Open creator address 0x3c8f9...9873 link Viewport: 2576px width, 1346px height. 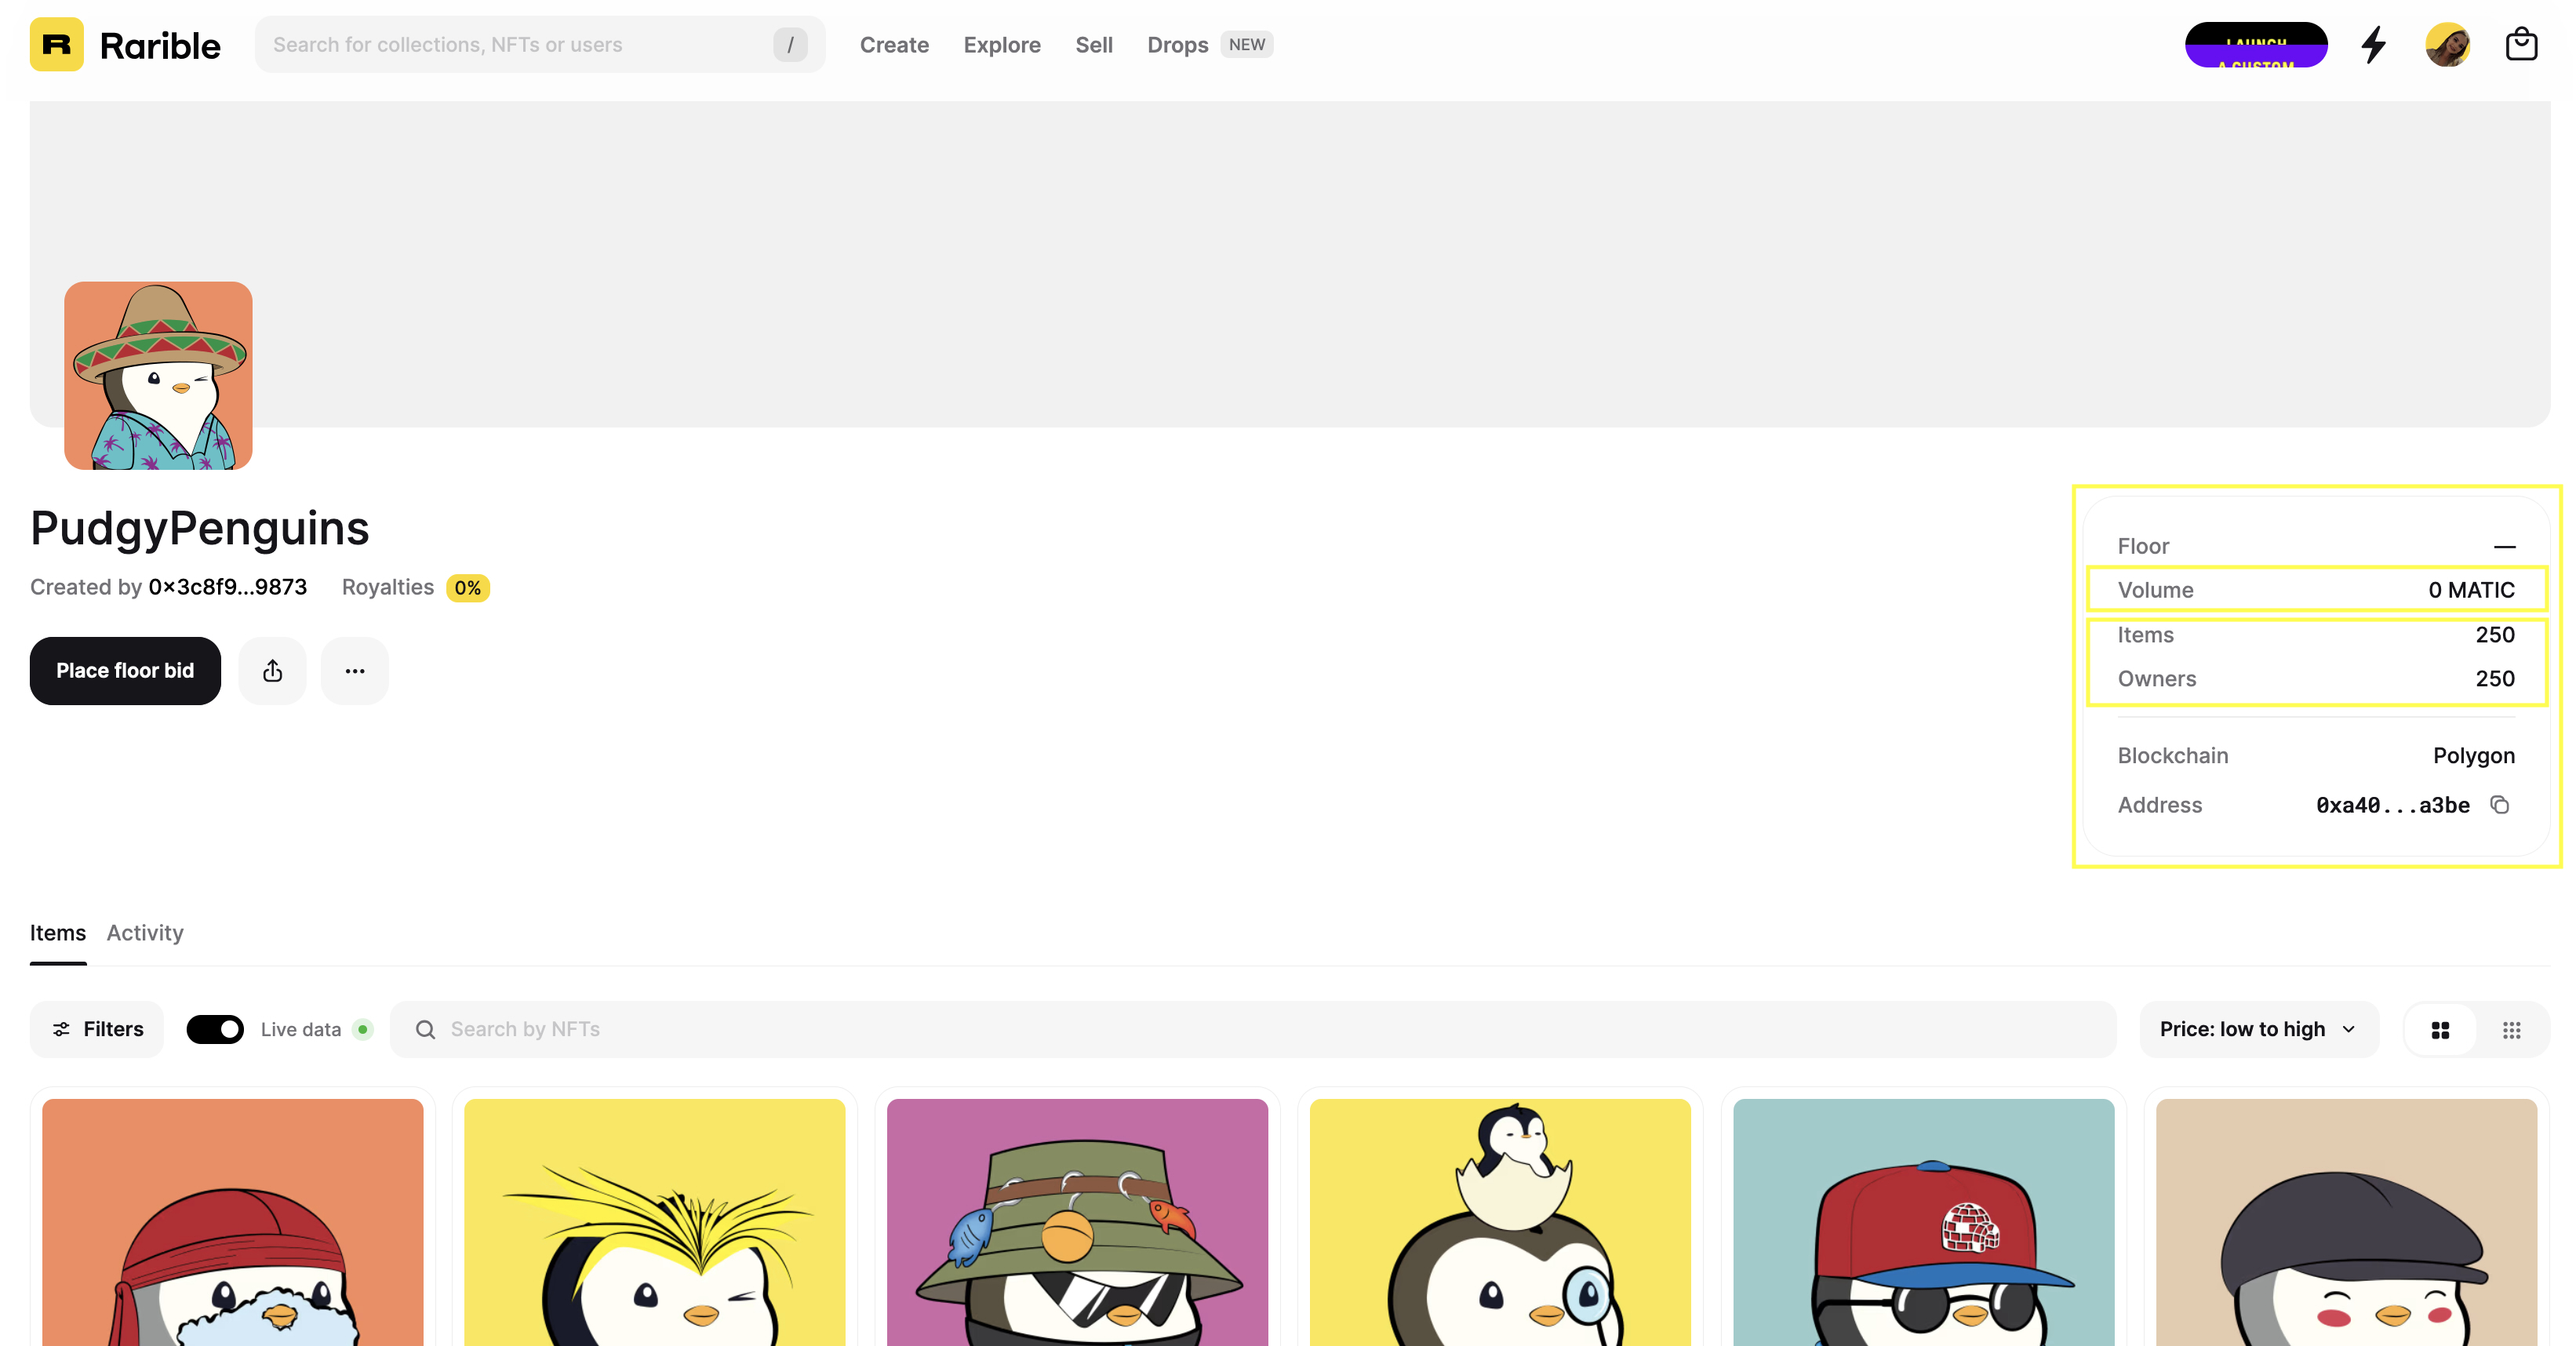pos(227,587)
